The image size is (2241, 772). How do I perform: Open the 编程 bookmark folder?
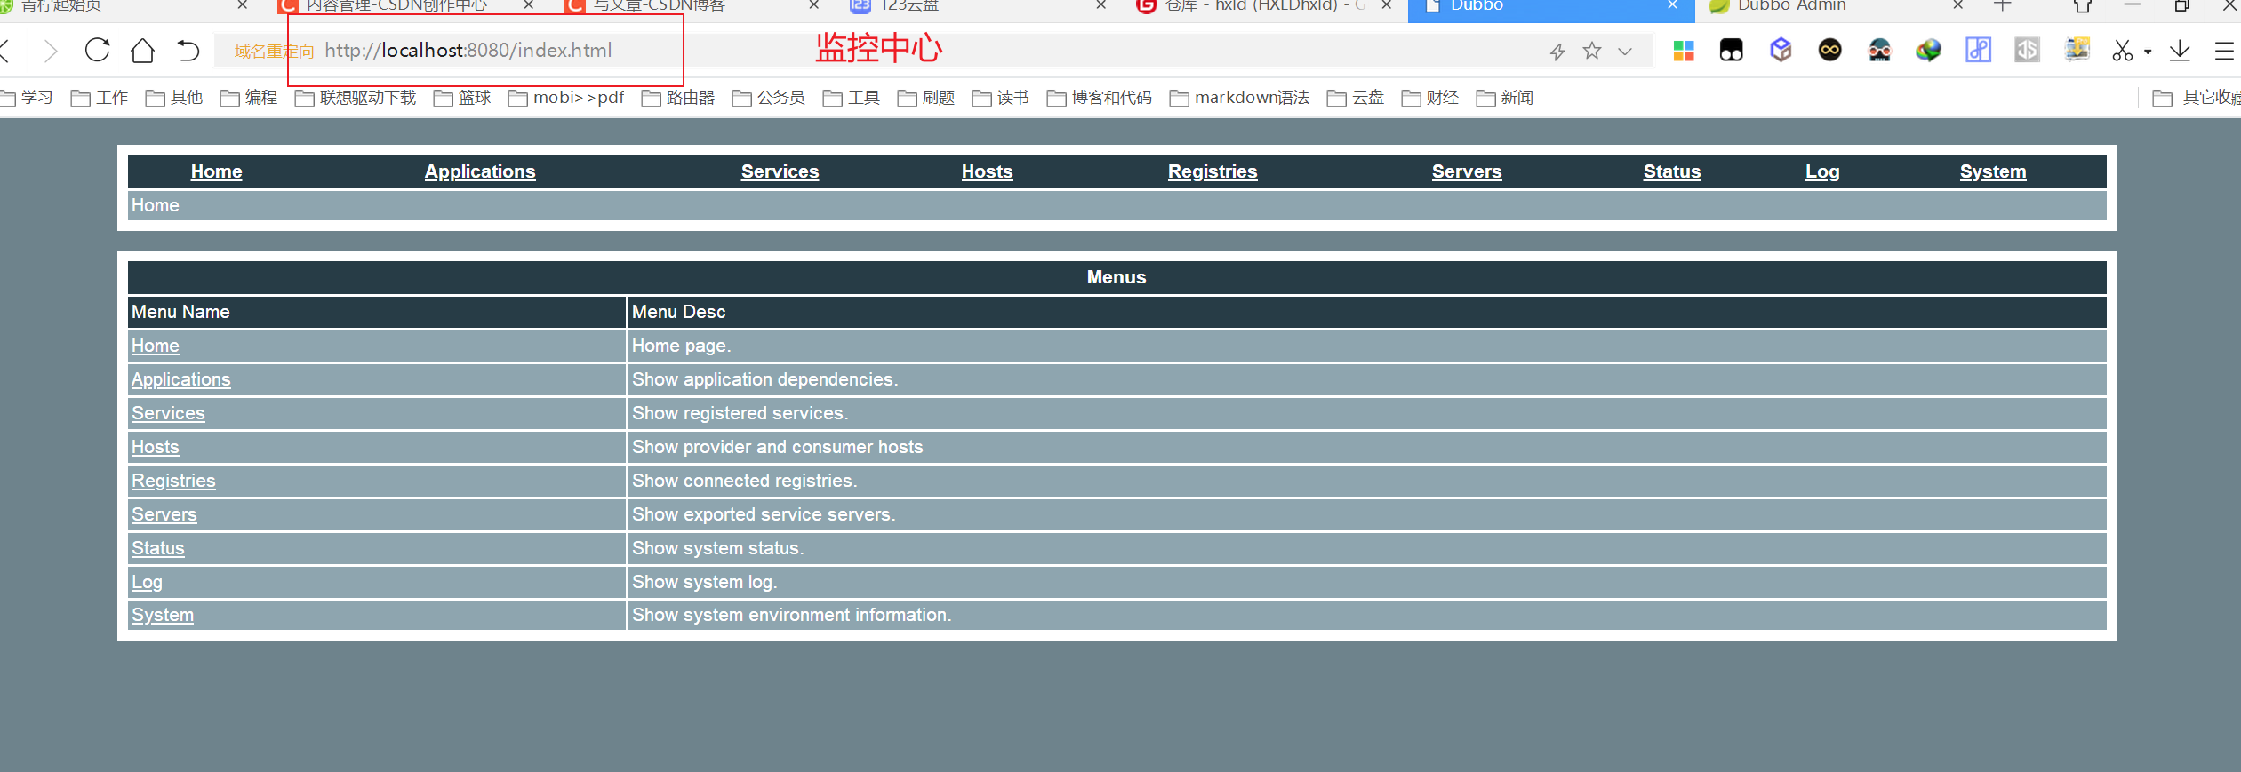(249, 98)
